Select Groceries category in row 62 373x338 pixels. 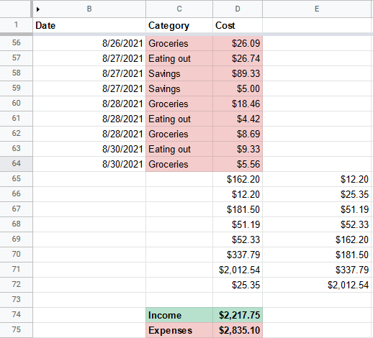179,134
